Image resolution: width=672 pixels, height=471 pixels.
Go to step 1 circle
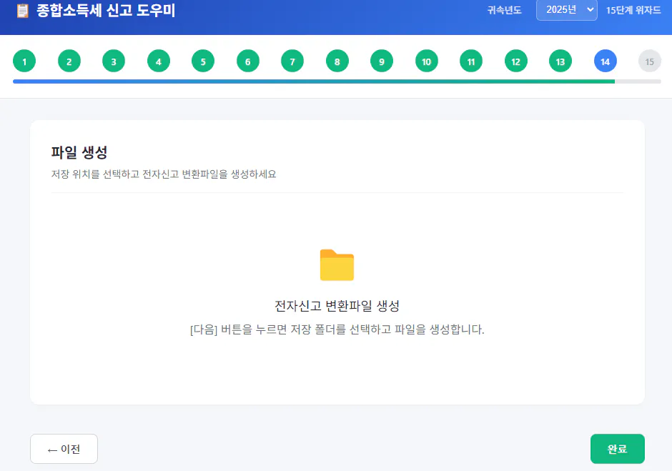[24, 61]
